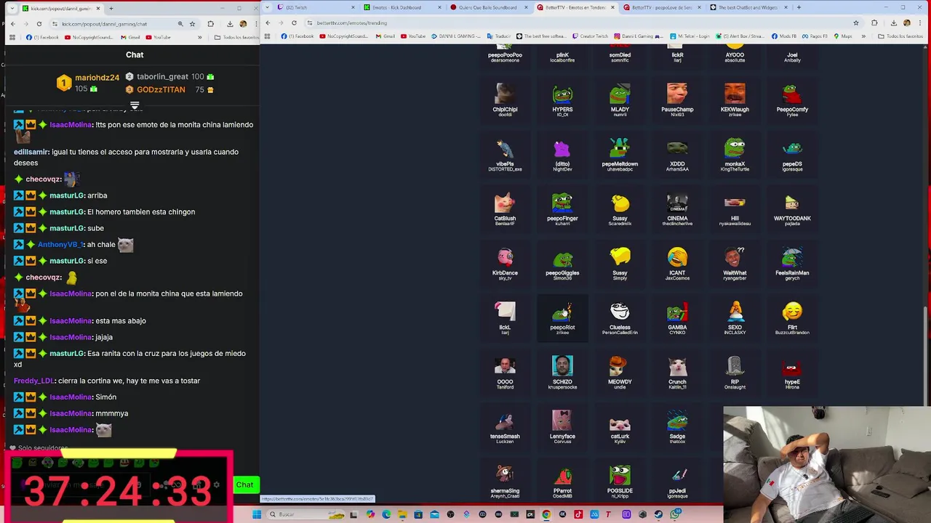Screen dimensions: 931x523
Task: Open the CatBlush emote
Action: click(505, 209)
